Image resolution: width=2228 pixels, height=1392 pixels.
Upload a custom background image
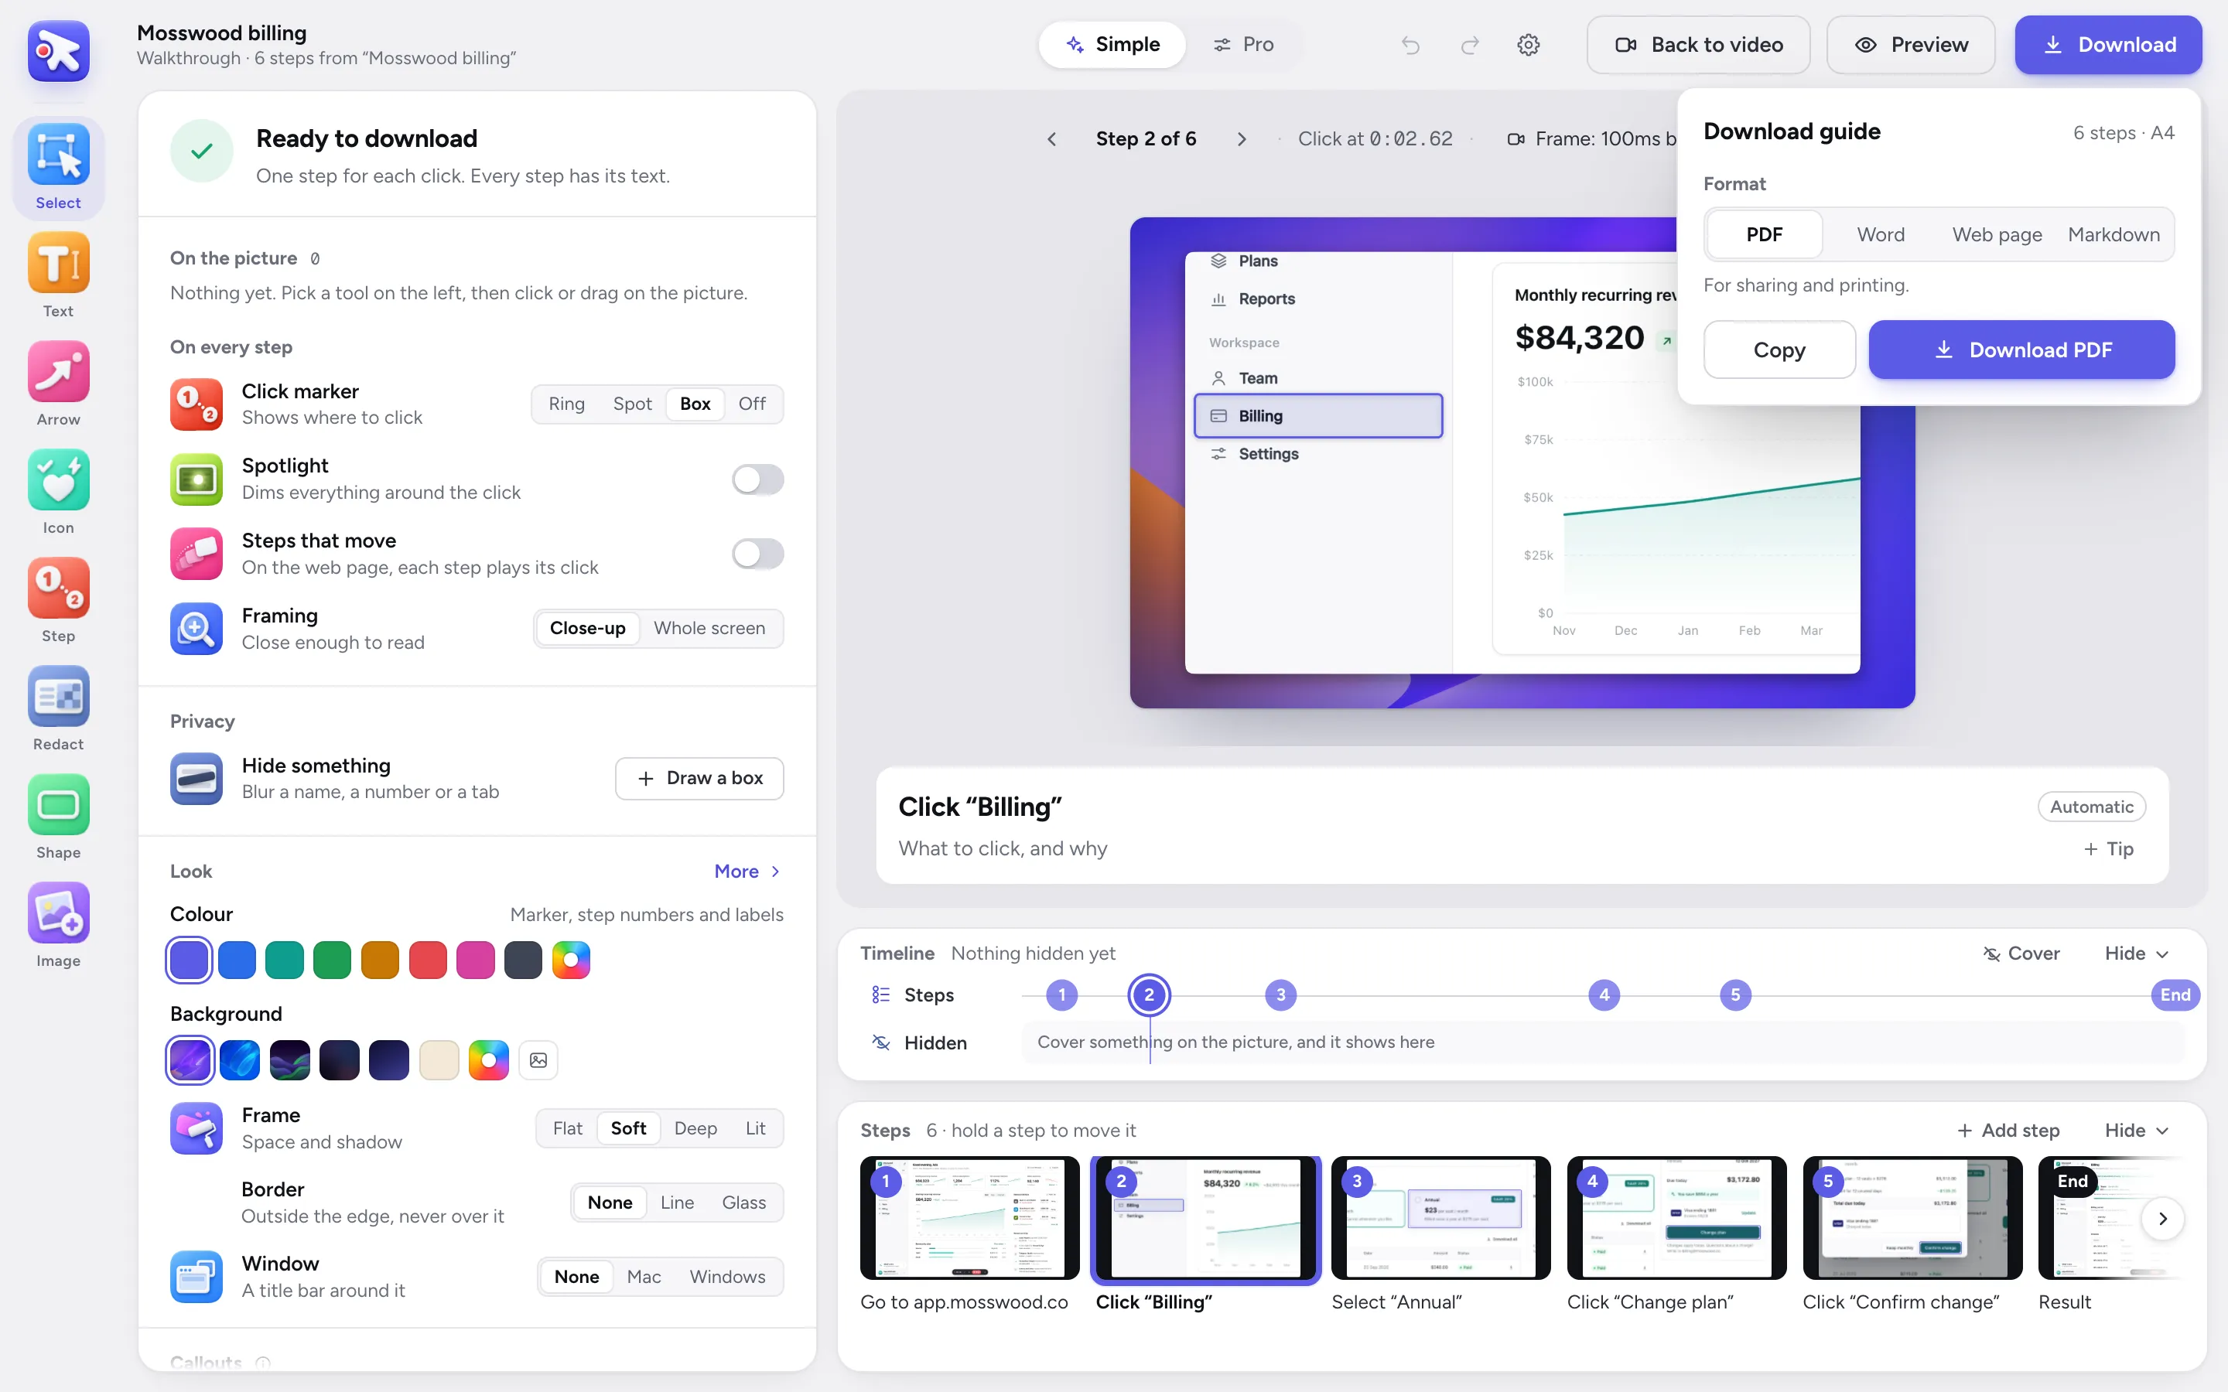tap(538, 1059)
